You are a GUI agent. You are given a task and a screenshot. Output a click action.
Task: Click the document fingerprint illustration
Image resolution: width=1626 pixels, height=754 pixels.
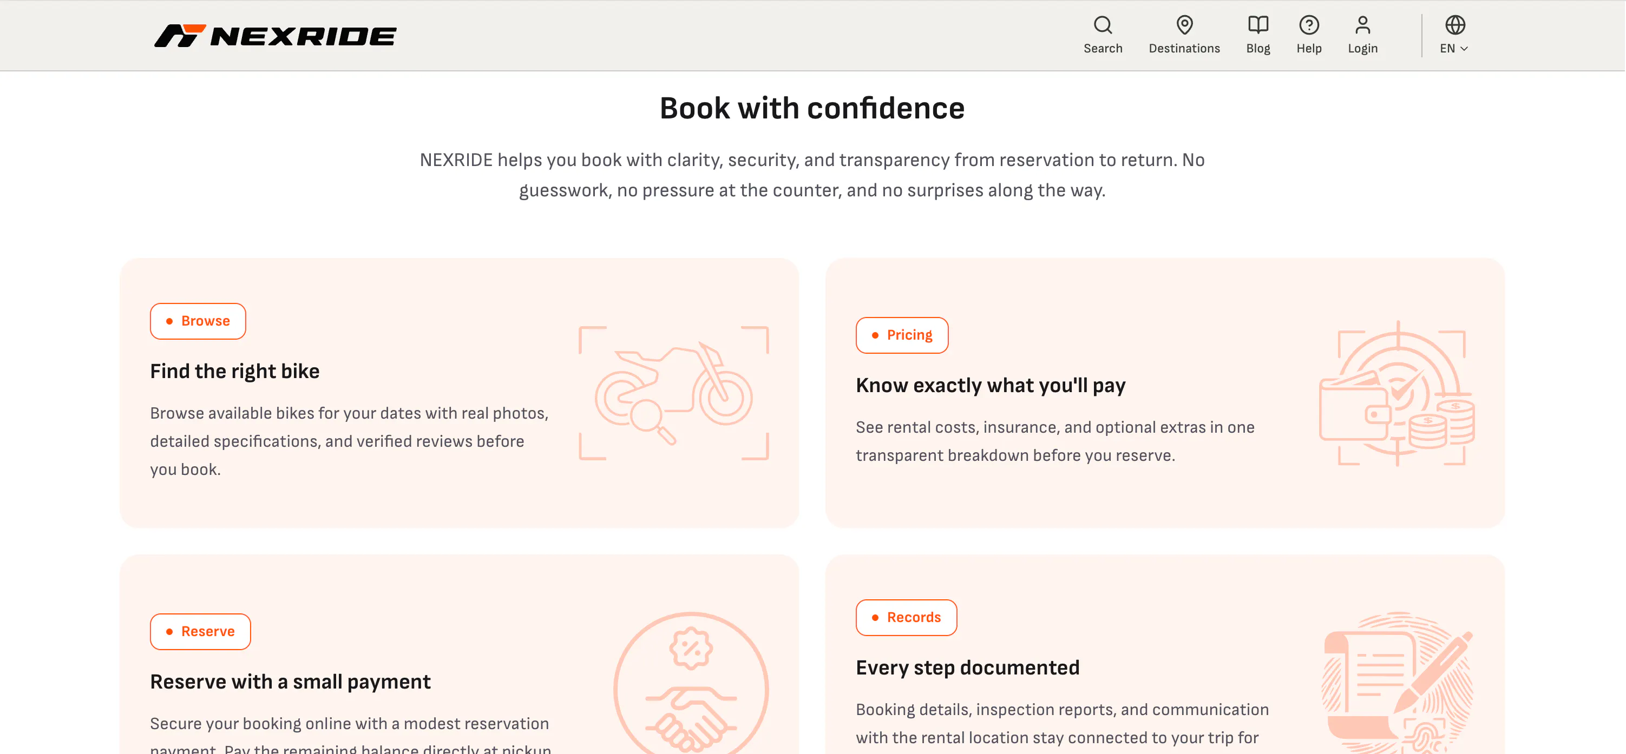1398,683
